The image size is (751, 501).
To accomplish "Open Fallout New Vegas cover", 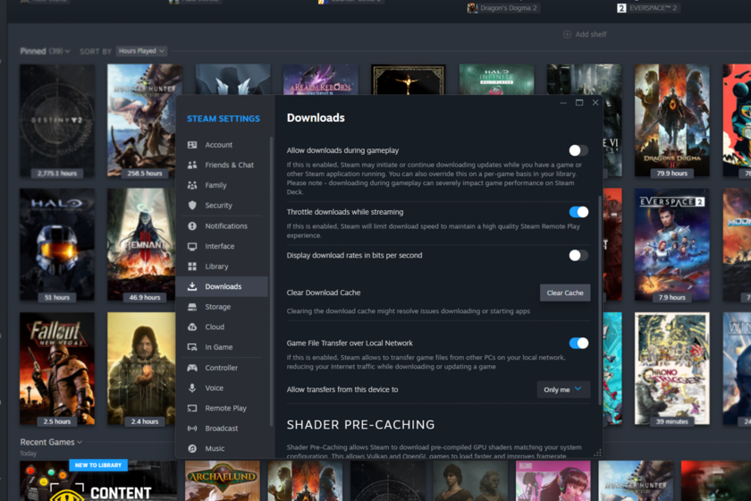I will point(57,369).
